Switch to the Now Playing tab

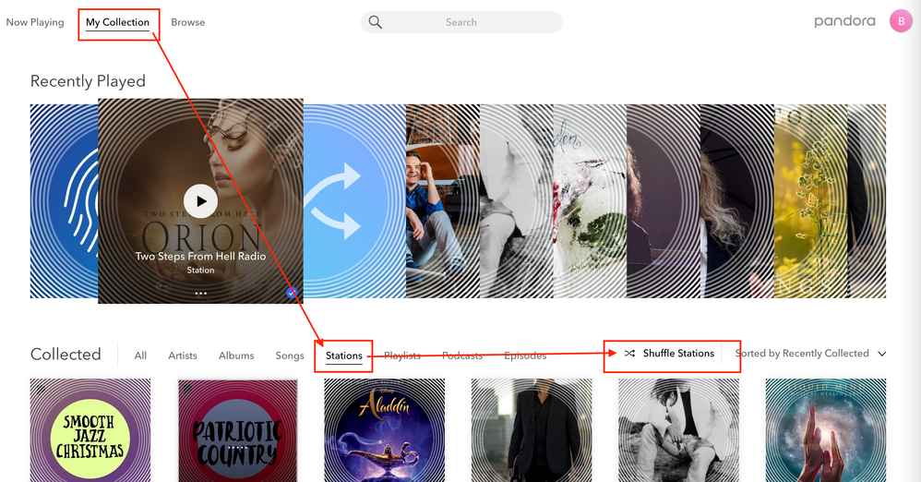tap(35, 22)
